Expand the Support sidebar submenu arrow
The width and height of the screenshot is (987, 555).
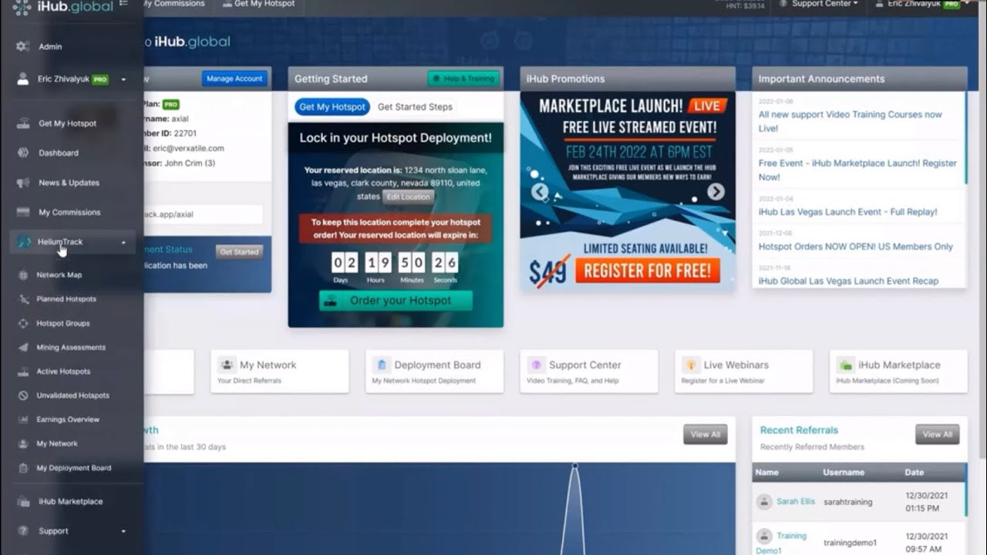coord(123,531)
